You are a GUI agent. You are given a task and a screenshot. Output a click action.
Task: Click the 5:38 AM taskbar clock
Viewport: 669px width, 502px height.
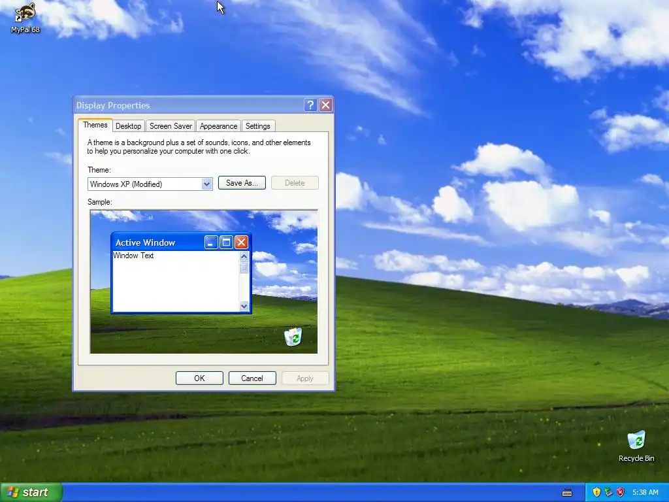tap(645, 492)
